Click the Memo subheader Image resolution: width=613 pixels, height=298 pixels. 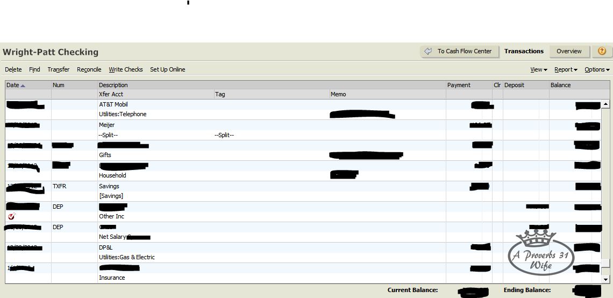(338, 94)
